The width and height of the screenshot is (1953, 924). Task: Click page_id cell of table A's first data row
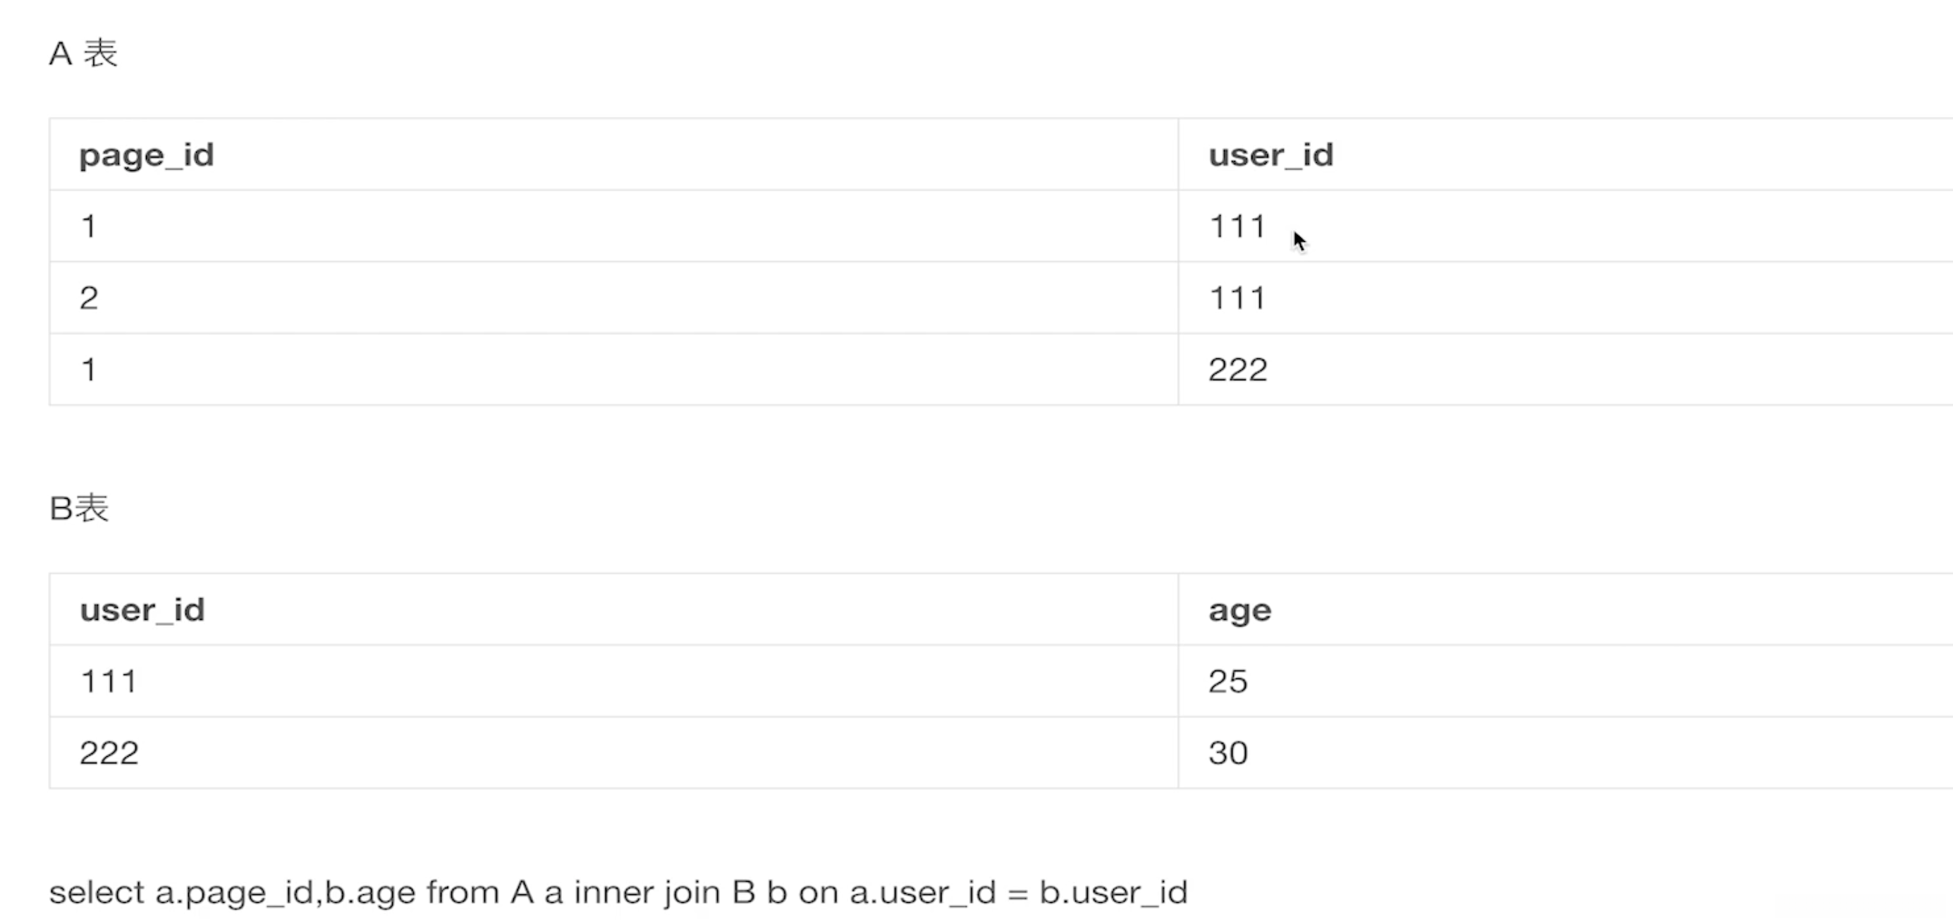click(89, 226)
